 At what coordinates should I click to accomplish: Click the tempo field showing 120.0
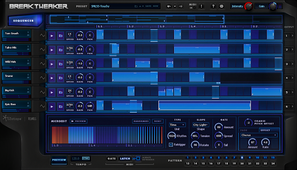76,158
